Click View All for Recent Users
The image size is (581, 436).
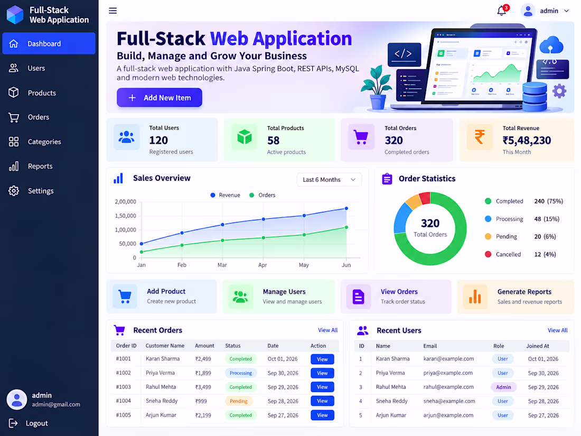point(557,330)
